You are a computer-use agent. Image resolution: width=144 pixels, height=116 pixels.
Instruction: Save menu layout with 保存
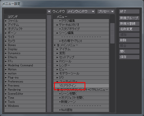coord(129,57)
